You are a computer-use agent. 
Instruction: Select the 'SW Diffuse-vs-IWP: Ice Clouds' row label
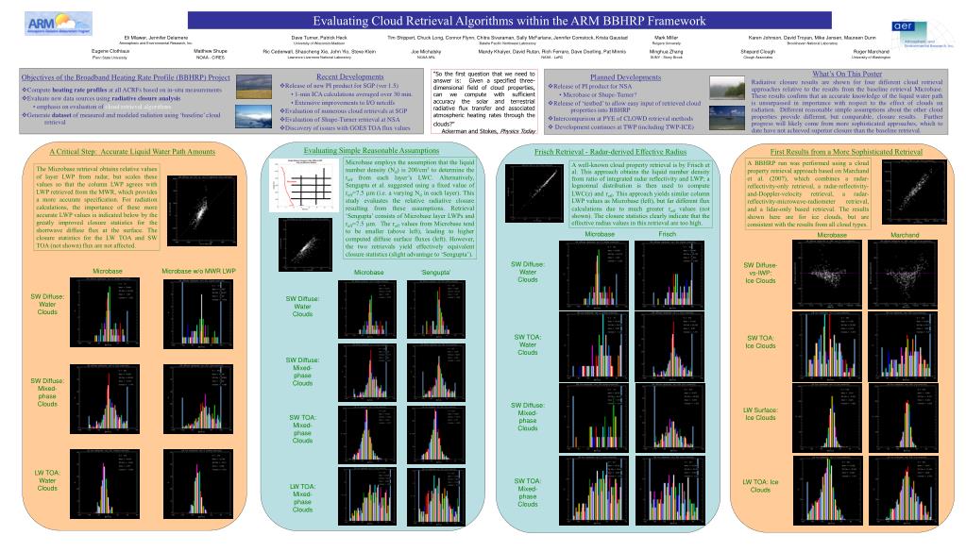(x=760, y=274)
